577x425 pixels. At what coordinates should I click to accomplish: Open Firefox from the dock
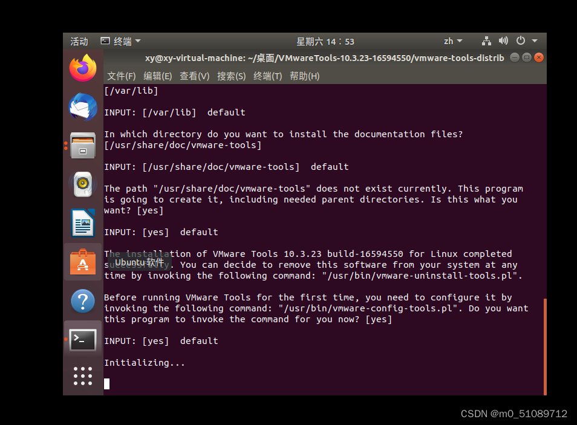(x=83, y=68)
